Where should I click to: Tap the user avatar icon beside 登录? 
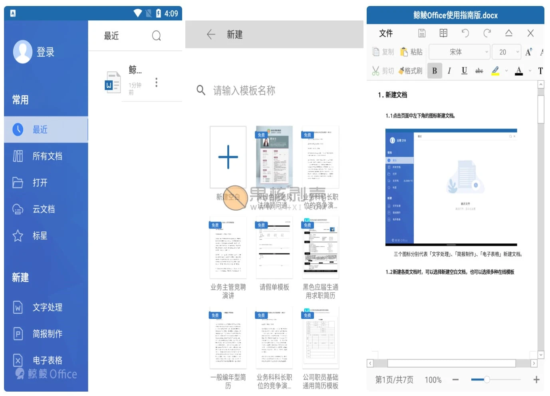(x=23, y=52)
